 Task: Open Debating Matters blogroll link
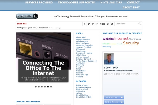[83, 87]
